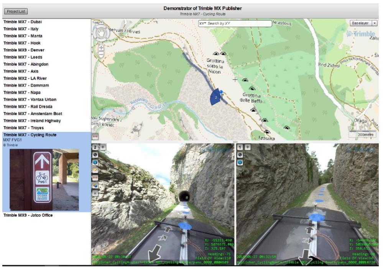The image size is (383, 269).
Task: Click the 'Draga' map label
Action: tap(360, 121)
